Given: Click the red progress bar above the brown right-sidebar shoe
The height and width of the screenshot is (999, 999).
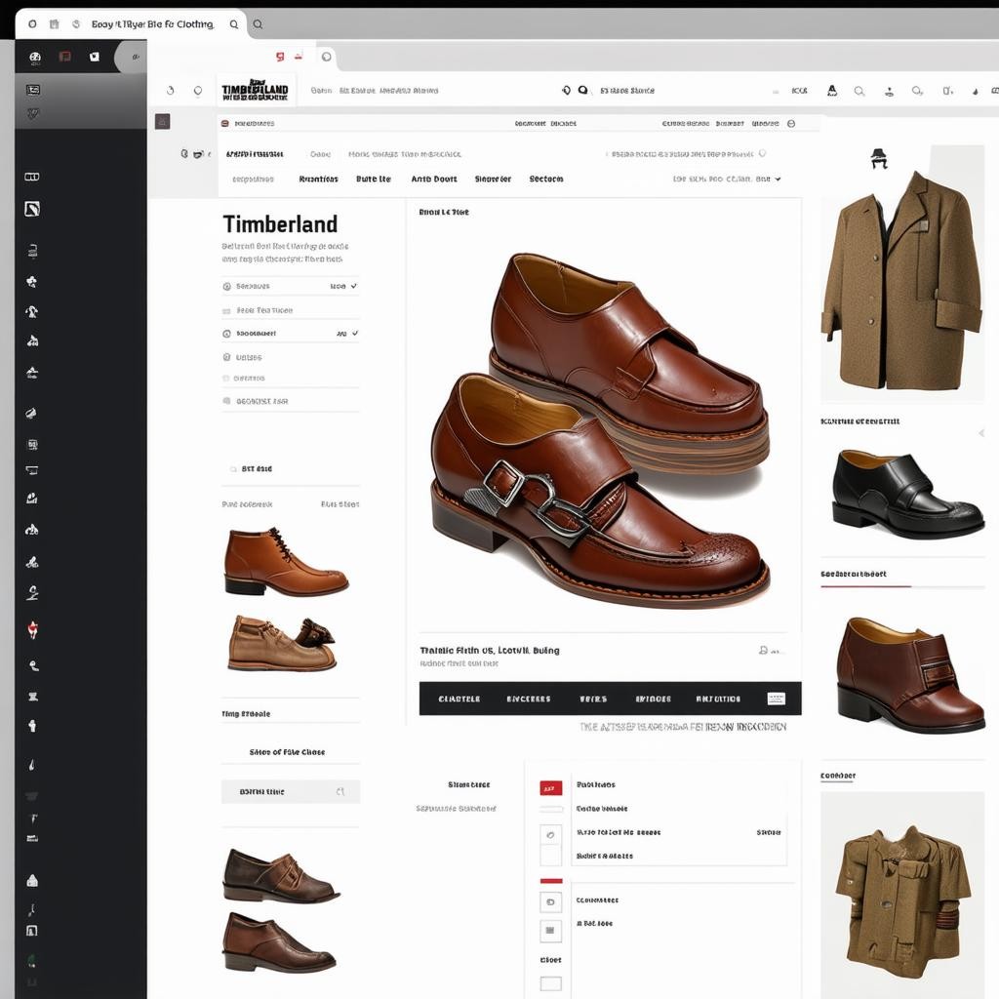Looking at the screenshot, I should (865, 586).
